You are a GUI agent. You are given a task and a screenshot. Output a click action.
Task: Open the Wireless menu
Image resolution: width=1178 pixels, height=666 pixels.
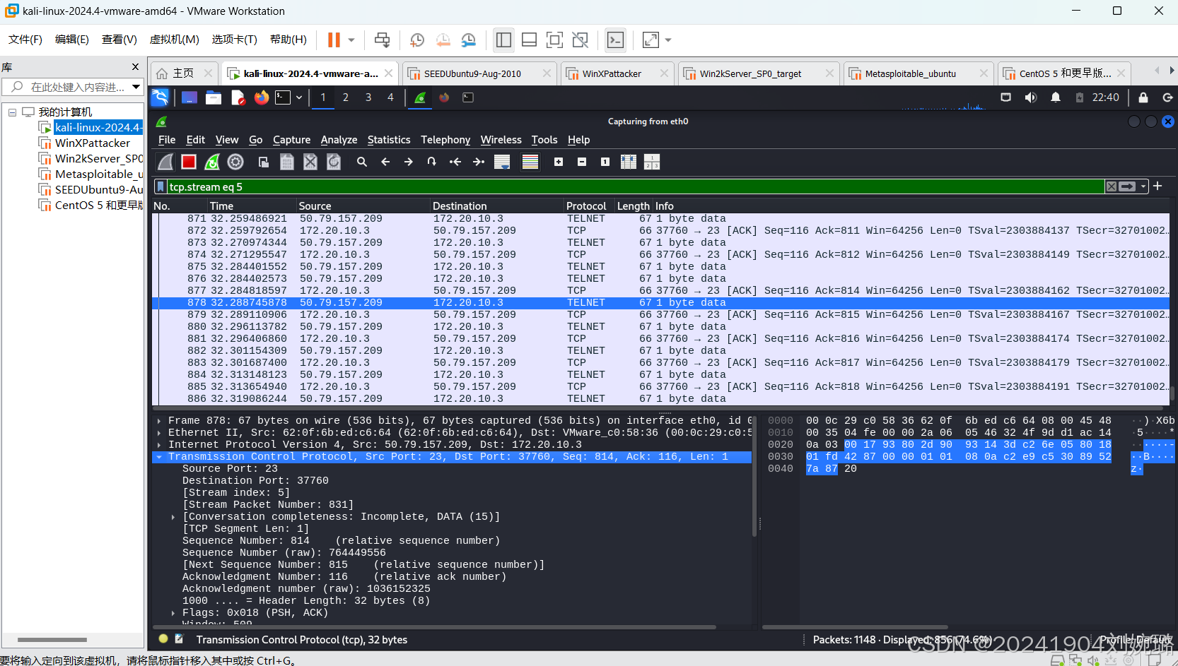(501, 140)
